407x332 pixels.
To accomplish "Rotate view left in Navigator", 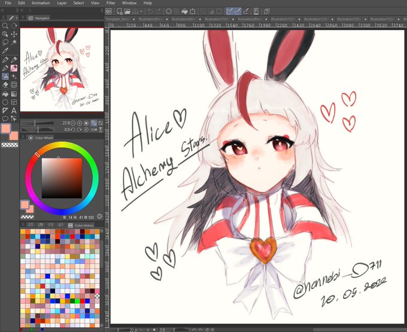I will pyautogui.click(x=73, y=129).
